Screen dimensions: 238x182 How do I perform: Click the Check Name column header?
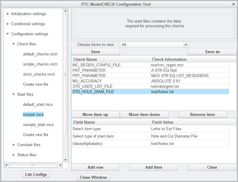111,59
